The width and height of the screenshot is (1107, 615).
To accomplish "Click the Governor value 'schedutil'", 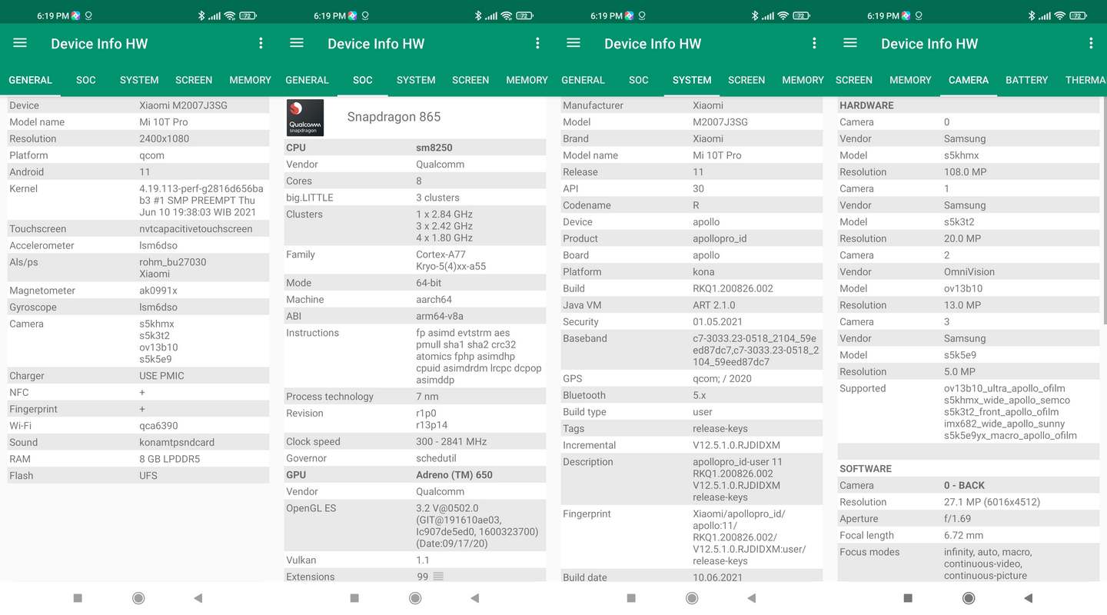I will (436, 458).
